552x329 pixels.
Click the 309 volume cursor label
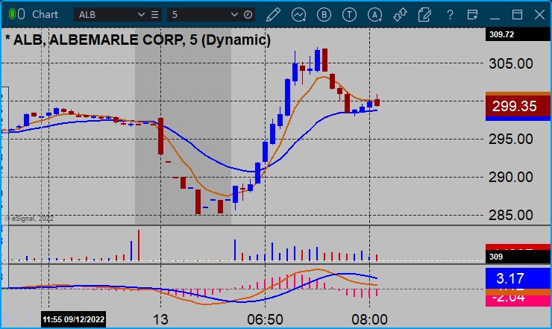[x=518, y=257]
